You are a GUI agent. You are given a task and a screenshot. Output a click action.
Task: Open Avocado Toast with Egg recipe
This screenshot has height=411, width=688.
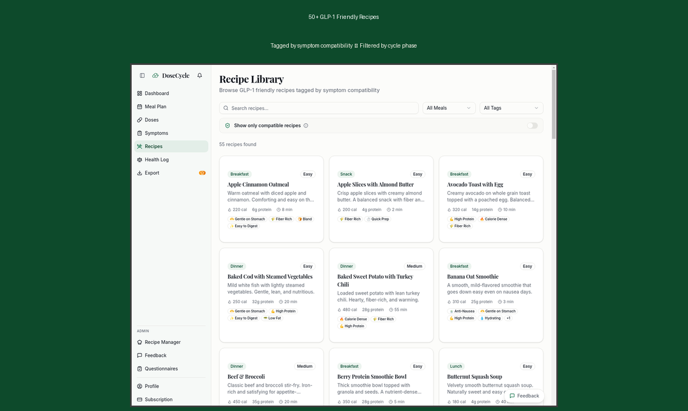coord(491,199)
